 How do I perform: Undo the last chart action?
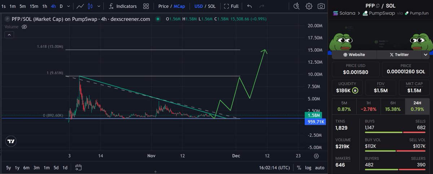pos(250,6)
